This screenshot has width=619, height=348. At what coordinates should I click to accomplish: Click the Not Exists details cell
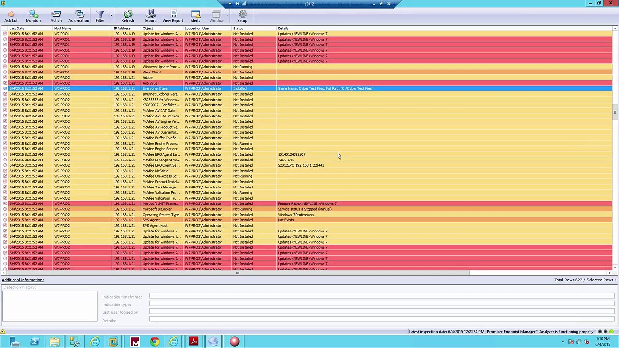click(x=286, y=220)
